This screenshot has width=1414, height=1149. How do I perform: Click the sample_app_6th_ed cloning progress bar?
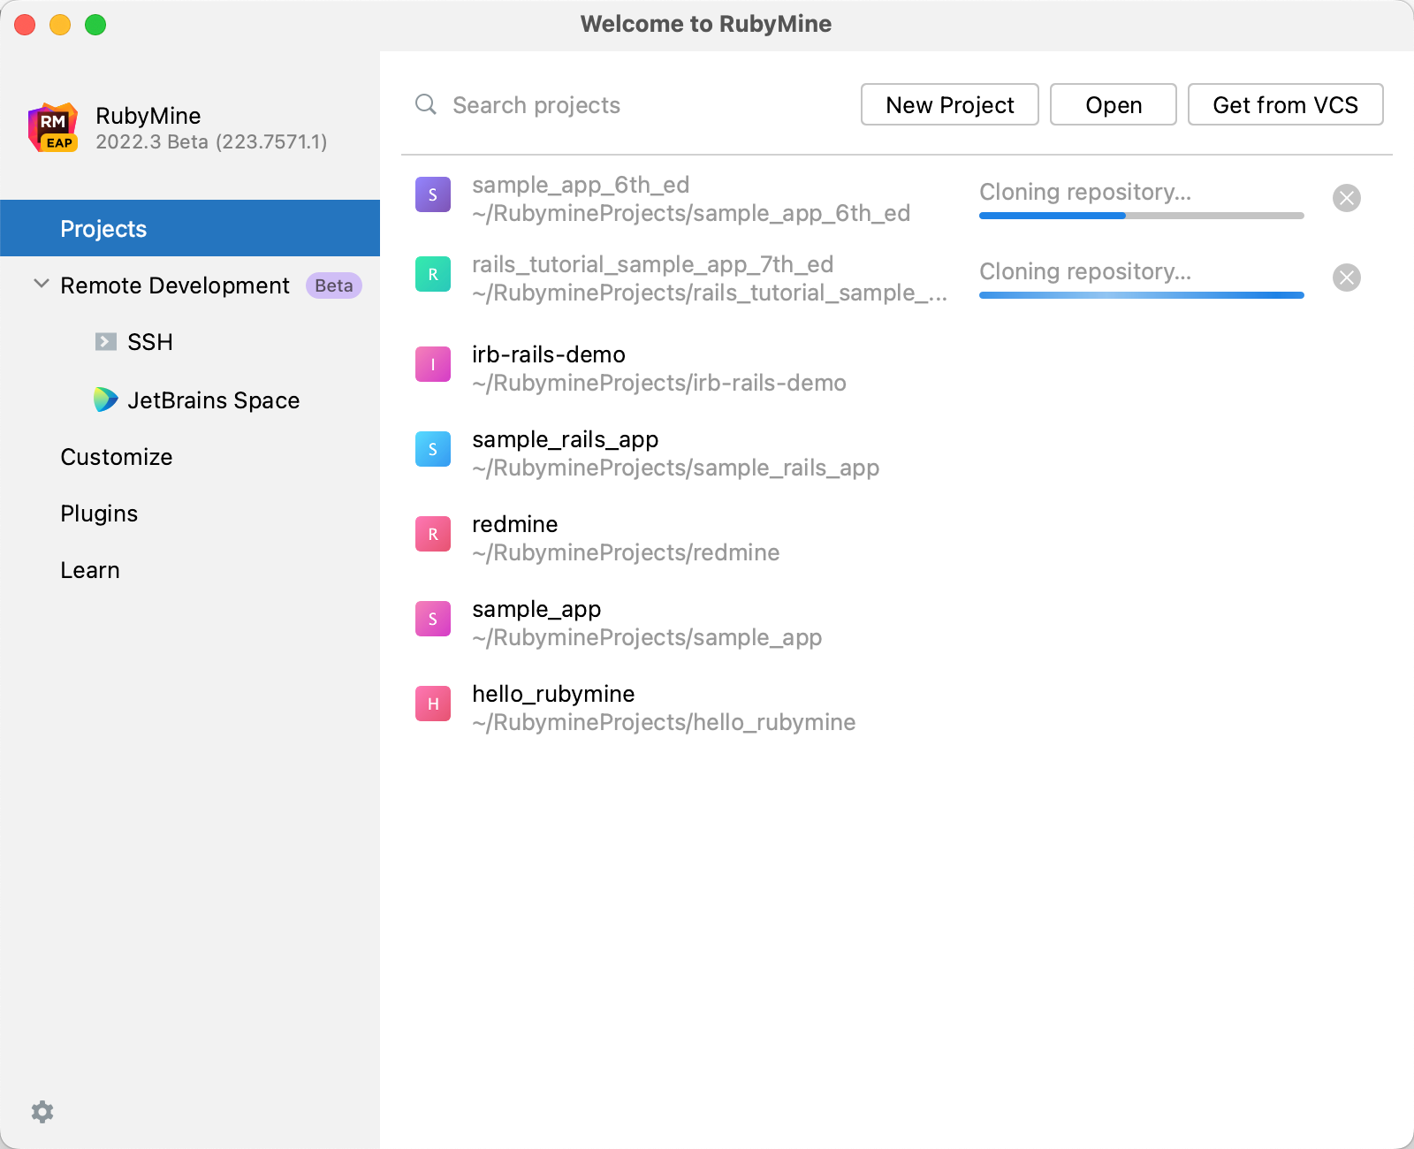tap(1141, 216)
